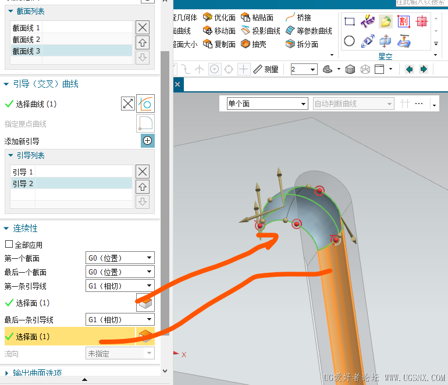Image resolution: width=448 pixels, height=385 pixels.
Task: Select 截面线 1 row
Action: click(72, 28)
